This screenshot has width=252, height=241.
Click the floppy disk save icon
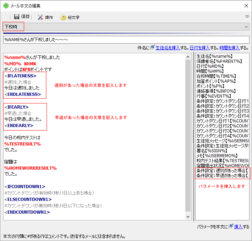tap(17, 17)
